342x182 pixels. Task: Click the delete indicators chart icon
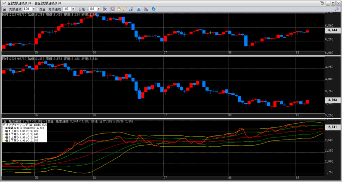[146, 9]
